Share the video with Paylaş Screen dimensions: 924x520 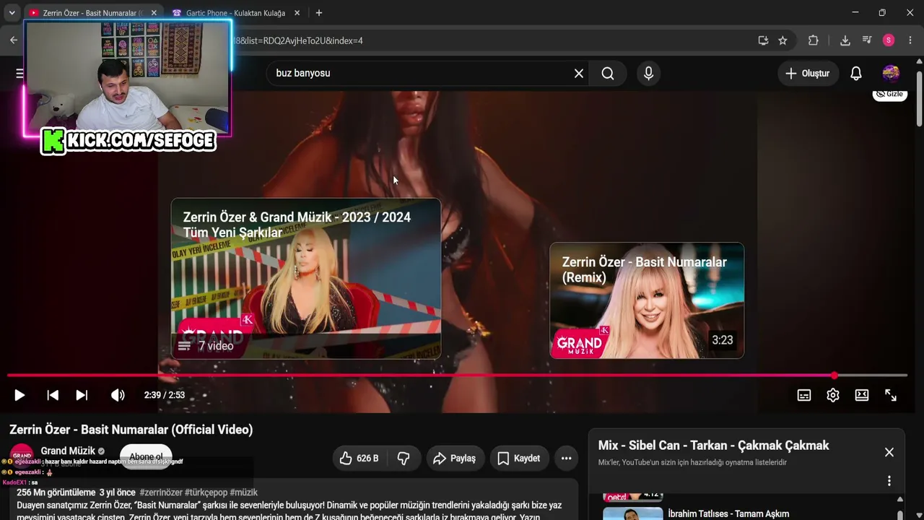(454, 458)
